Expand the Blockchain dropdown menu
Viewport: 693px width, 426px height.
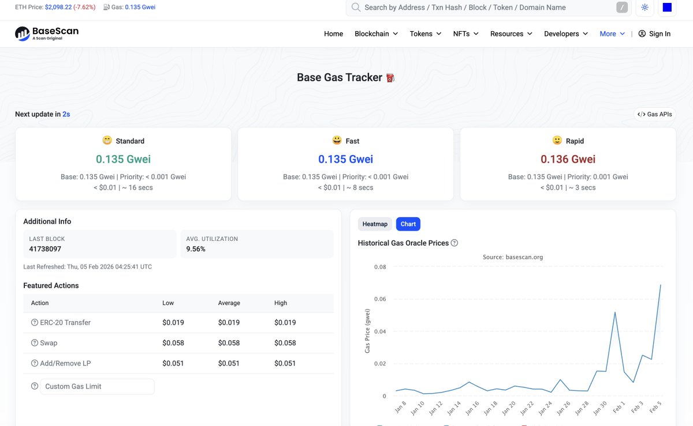(377, 34)
